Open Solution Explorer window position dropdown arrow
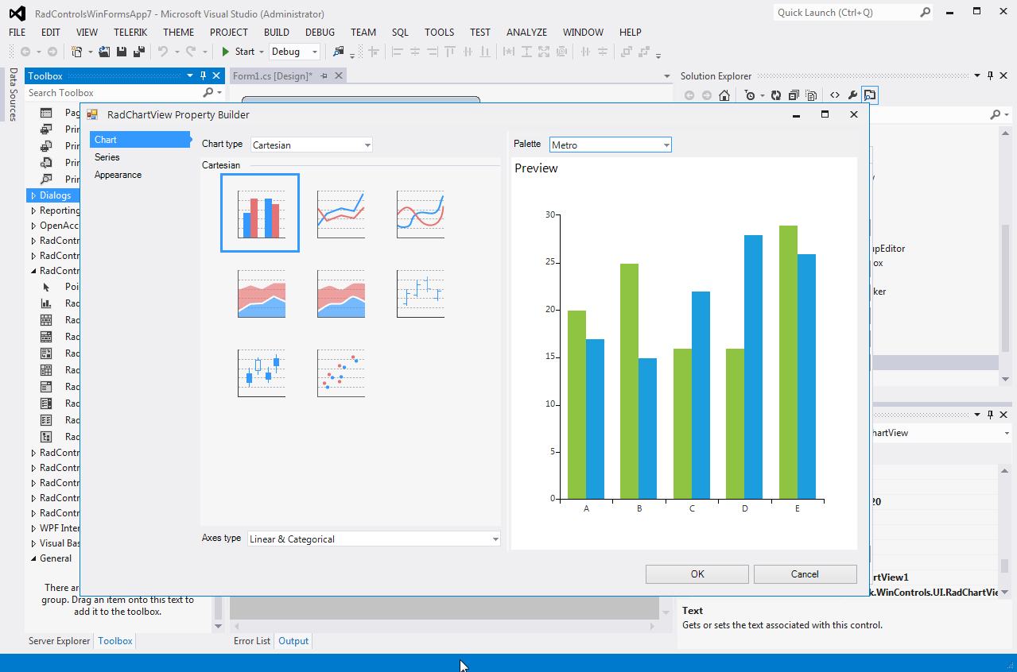Image resolution: width=1017 pixels, height=672 pixels. point(978,76)
